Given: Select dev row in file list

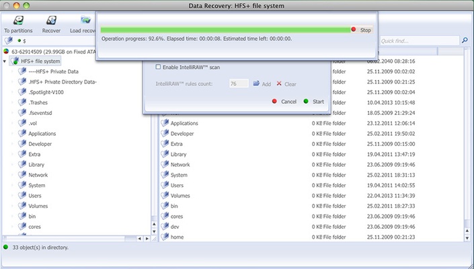Looking at the screenshot, I should pos(311,227).
